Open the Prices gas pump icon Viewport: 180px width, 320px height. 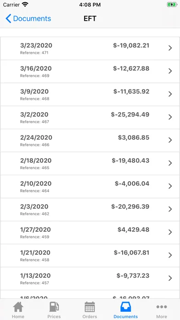(54, 307)
